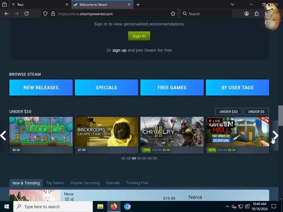
Task: Open a new tab with plus
Action: click(x=138, y=4)
